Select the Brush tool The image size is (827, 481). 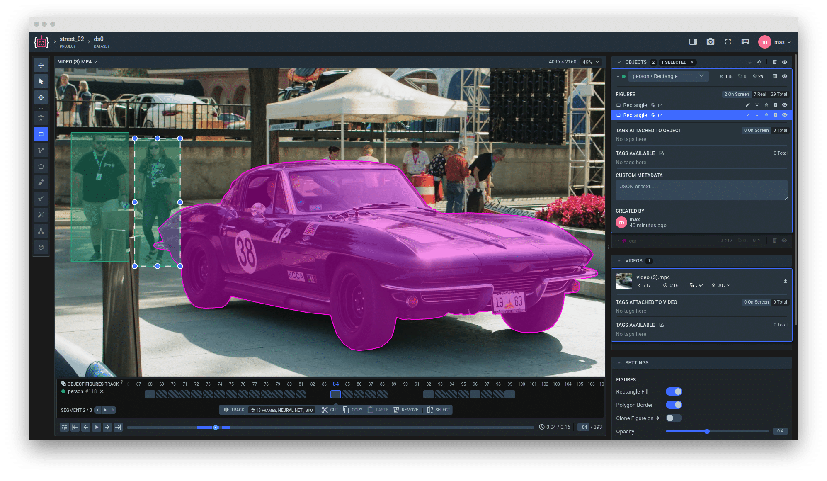click(x=41, y=182)
